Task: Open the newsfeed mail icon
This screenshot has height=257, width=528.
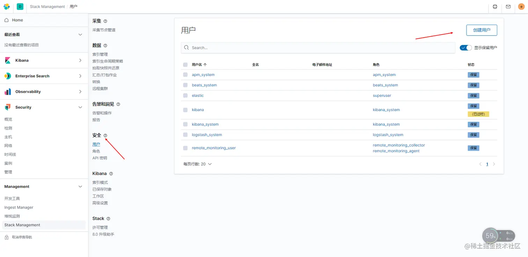Action: click(508, 7)
